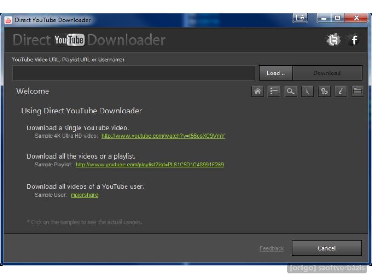Open the info (i) icon
This screenshot has width=372, height=279.
[341, 91]
